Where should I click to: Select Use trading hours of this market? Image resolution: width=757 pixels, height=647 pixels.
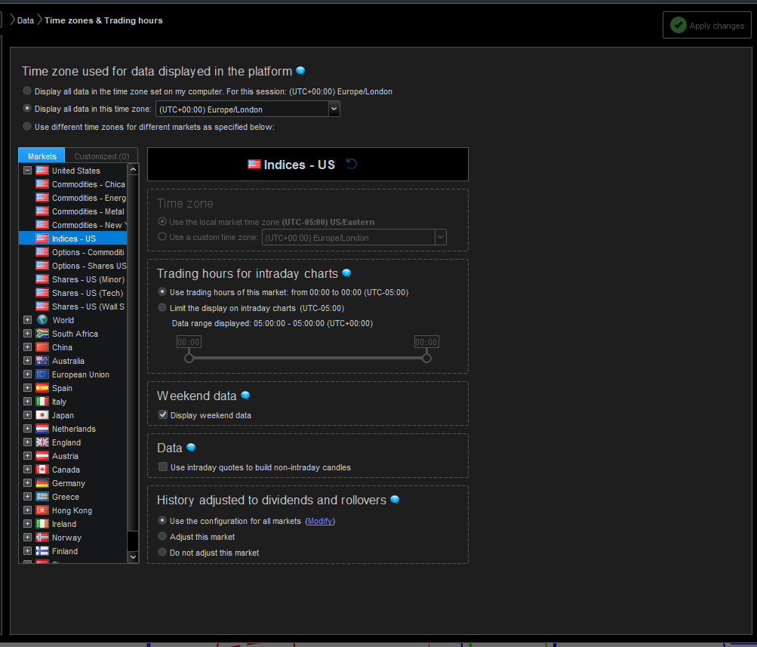click(162, 291)
